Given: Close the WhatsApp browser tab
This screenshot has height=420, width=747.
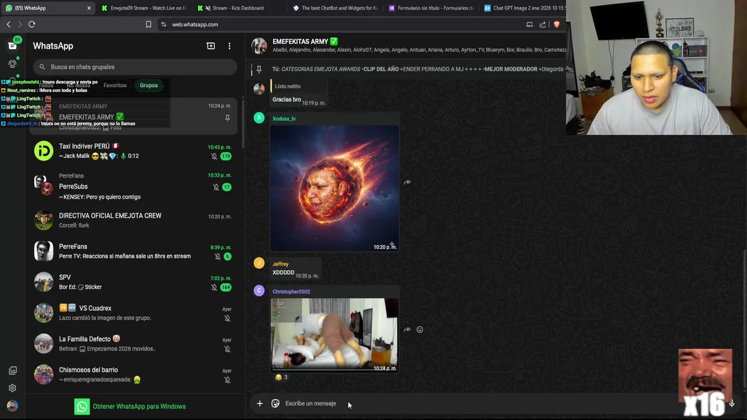Looking at the screenshot, I should 89,8.
